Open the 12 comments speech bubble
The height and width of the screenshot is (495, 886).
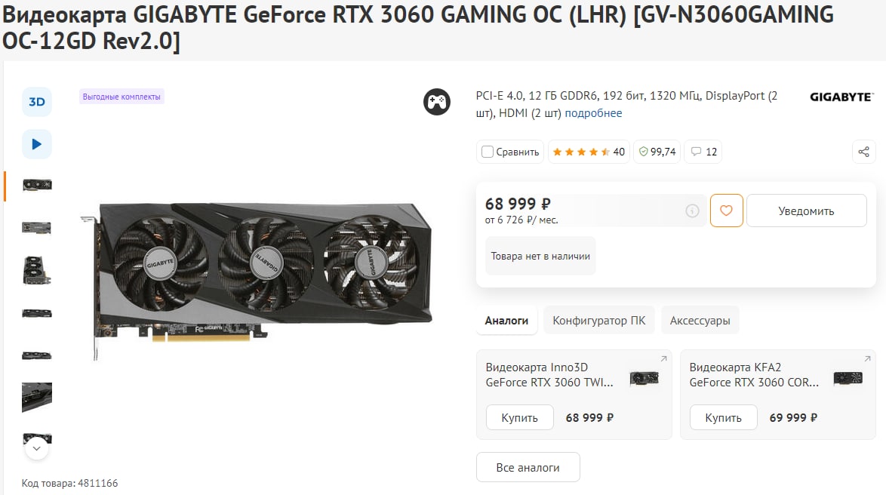pyautogui.click(x=703, y=152)
